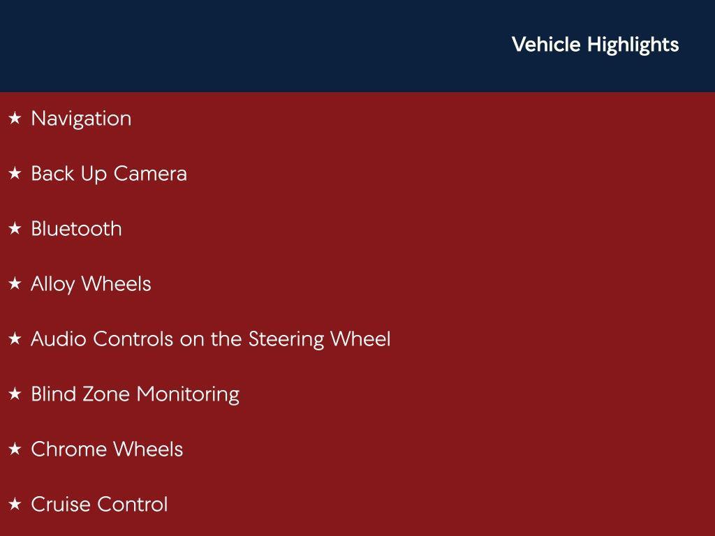Click the star icon beside Cruise Control
This screenshot has width=715, height=536.
click(x=15, y=505)
